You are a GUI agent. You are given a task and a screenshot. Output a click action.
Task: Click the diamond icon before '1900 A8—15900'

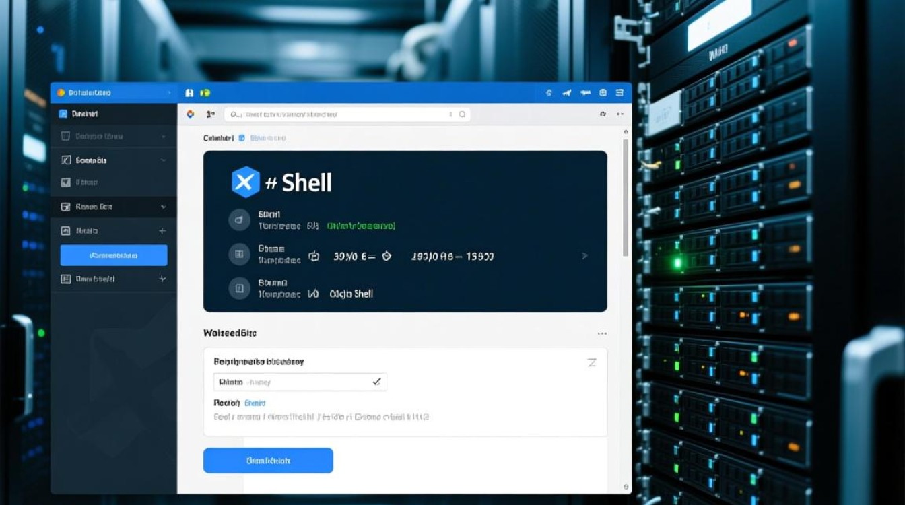click(386, 256)
